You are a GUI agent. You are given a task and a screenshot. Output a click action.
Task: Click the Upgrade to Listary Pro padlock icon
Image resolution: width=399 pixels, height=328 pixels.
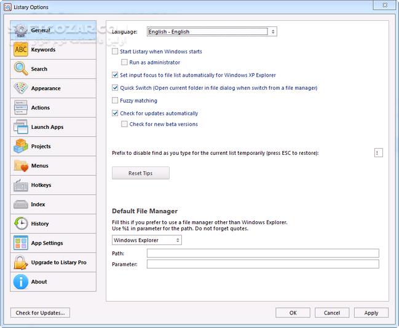pos(21,262)
